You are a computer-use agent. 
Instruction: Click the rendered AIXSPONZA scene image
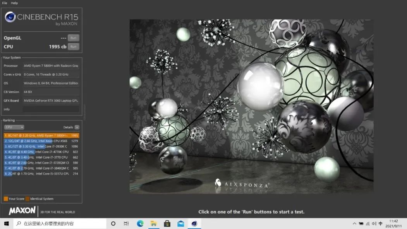point(252,107)
